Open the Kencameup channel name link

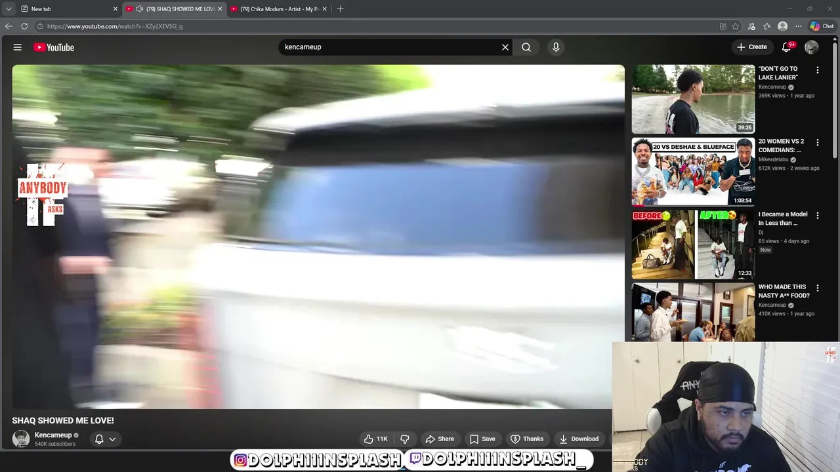(53, 435)
